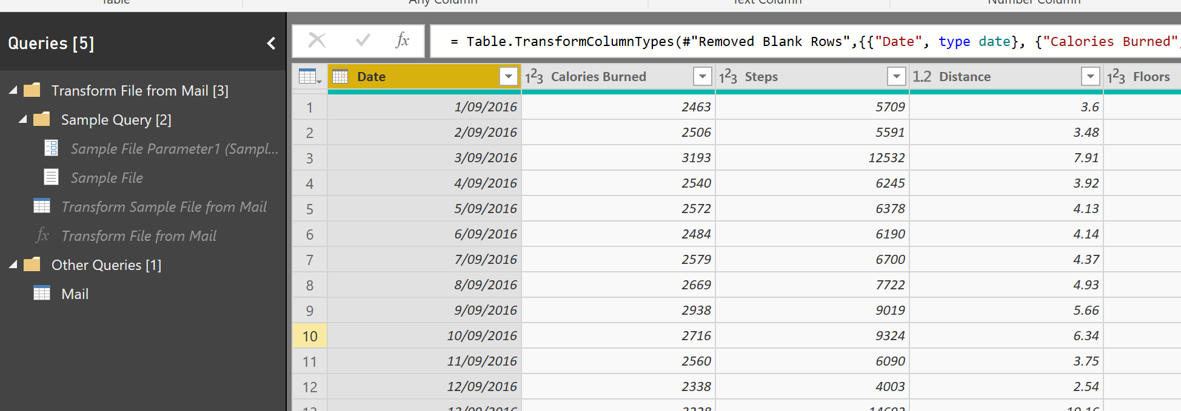
Task: Click the Queries [5] pane title
Action: point(51,44)
